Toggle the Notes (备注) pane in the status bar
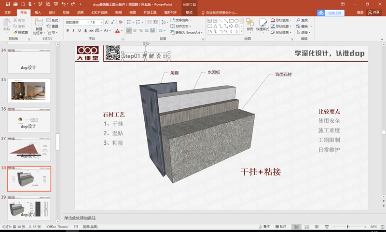The image size is (386, 232). coord(264,227)
